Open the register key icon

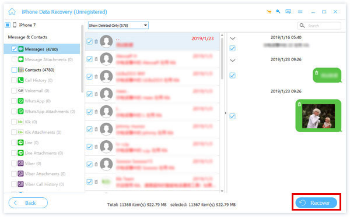click(x=278, y=12)
